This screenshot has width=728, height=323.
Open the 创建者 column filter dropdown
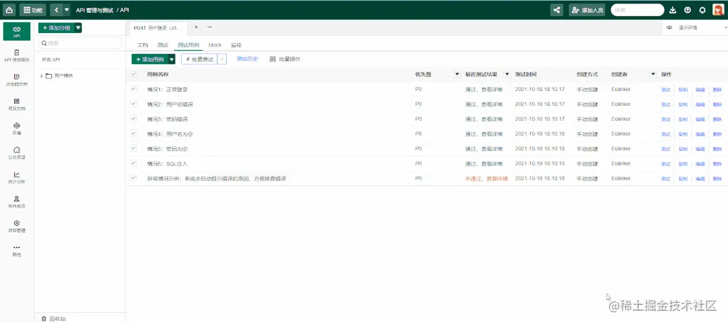coord(653,74)
